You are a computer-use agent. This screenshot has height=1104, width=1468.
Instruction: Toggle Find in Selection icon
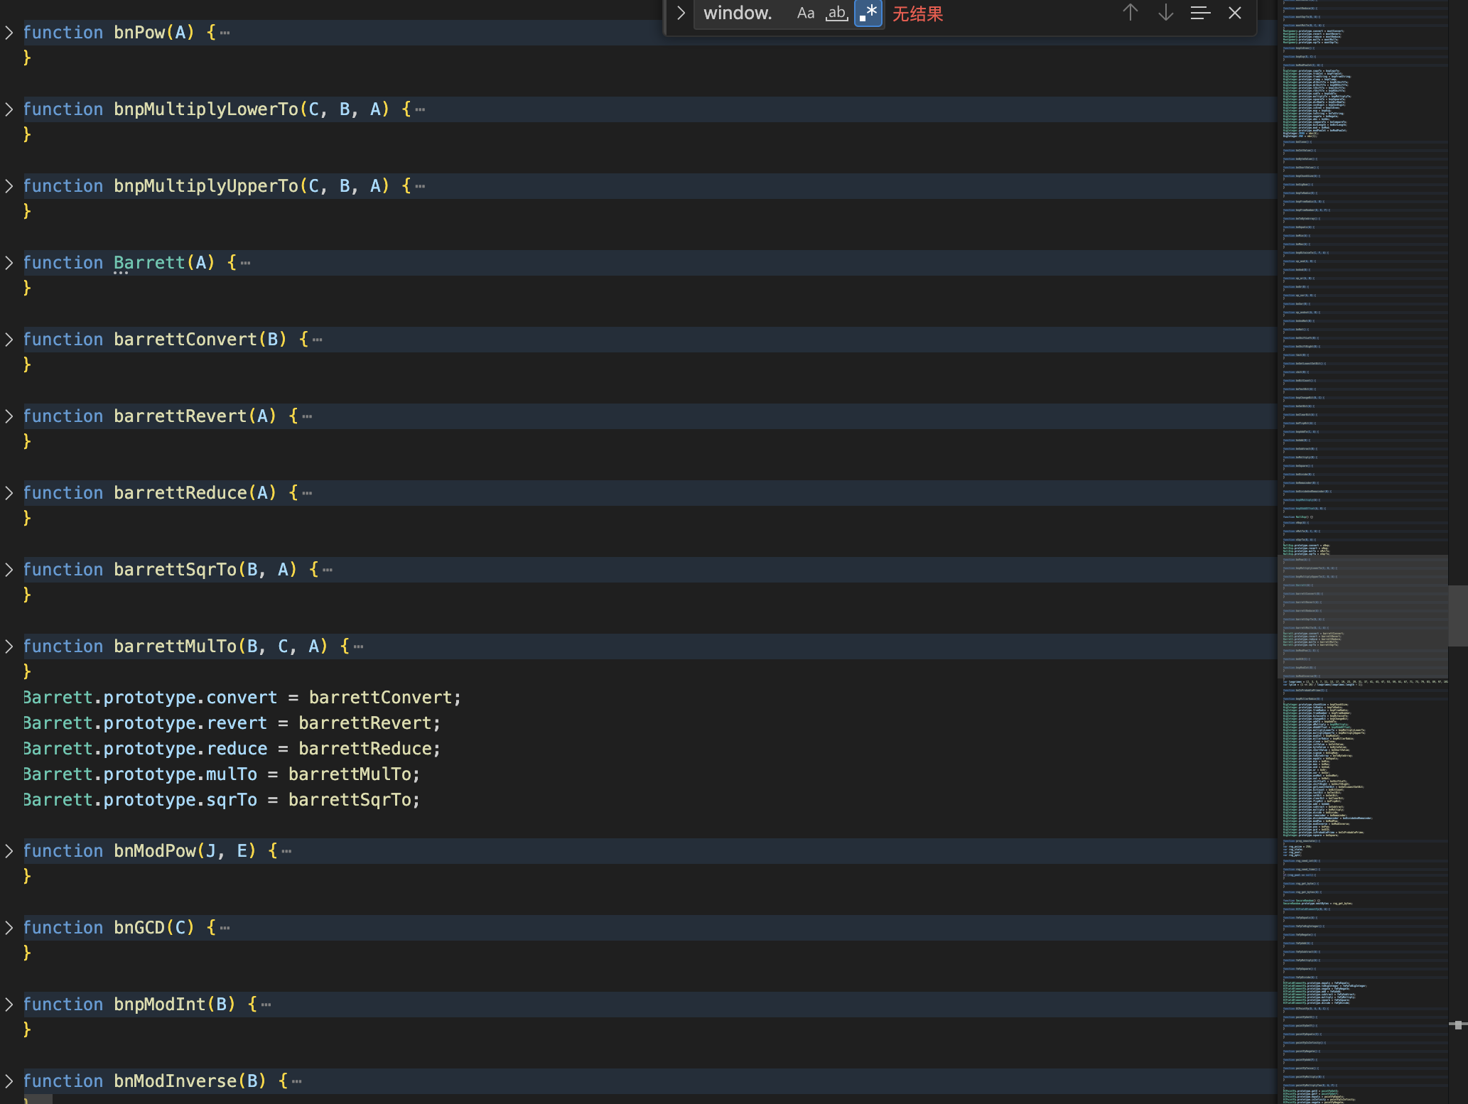1200,13
